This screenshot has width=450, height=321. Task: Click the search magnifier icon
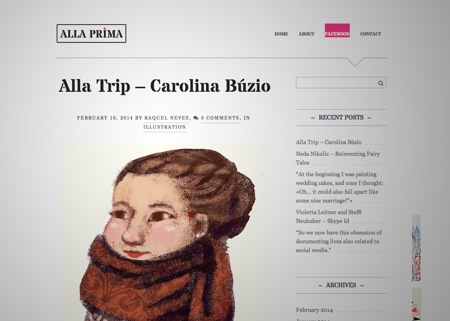[x=381, y=83]
